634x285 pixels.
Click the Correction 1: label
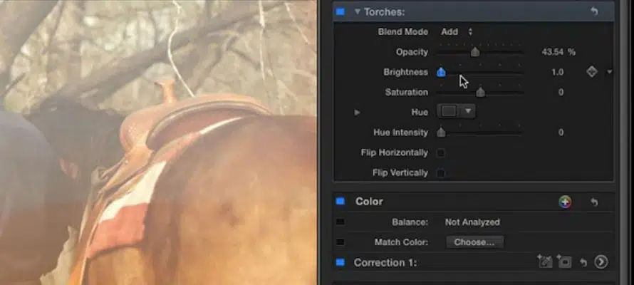tap(385, 262)
